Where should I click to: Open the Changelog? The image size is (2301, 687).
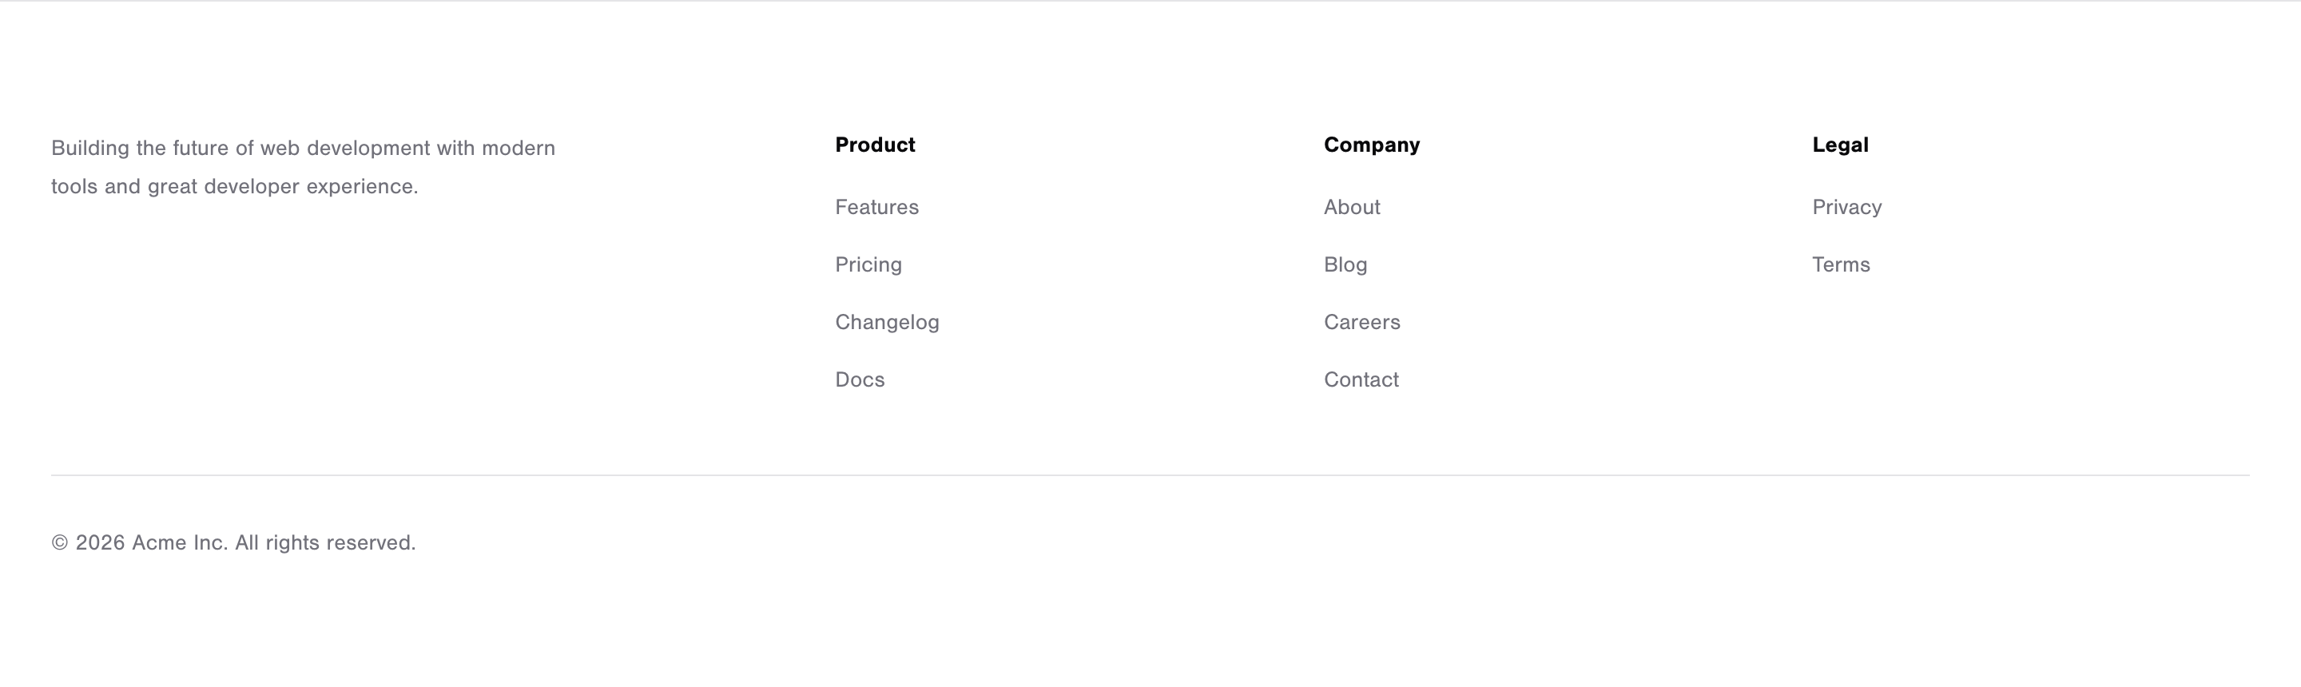(x=887, y=322)
